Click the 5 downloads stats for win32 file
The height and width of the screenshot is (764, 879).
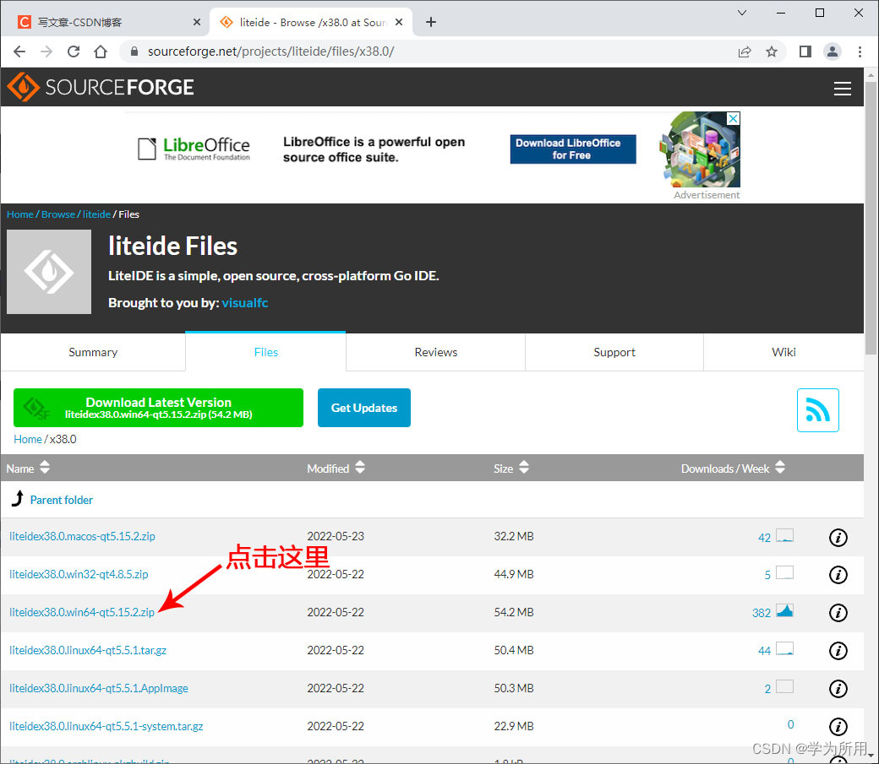[x=767, y=575]
